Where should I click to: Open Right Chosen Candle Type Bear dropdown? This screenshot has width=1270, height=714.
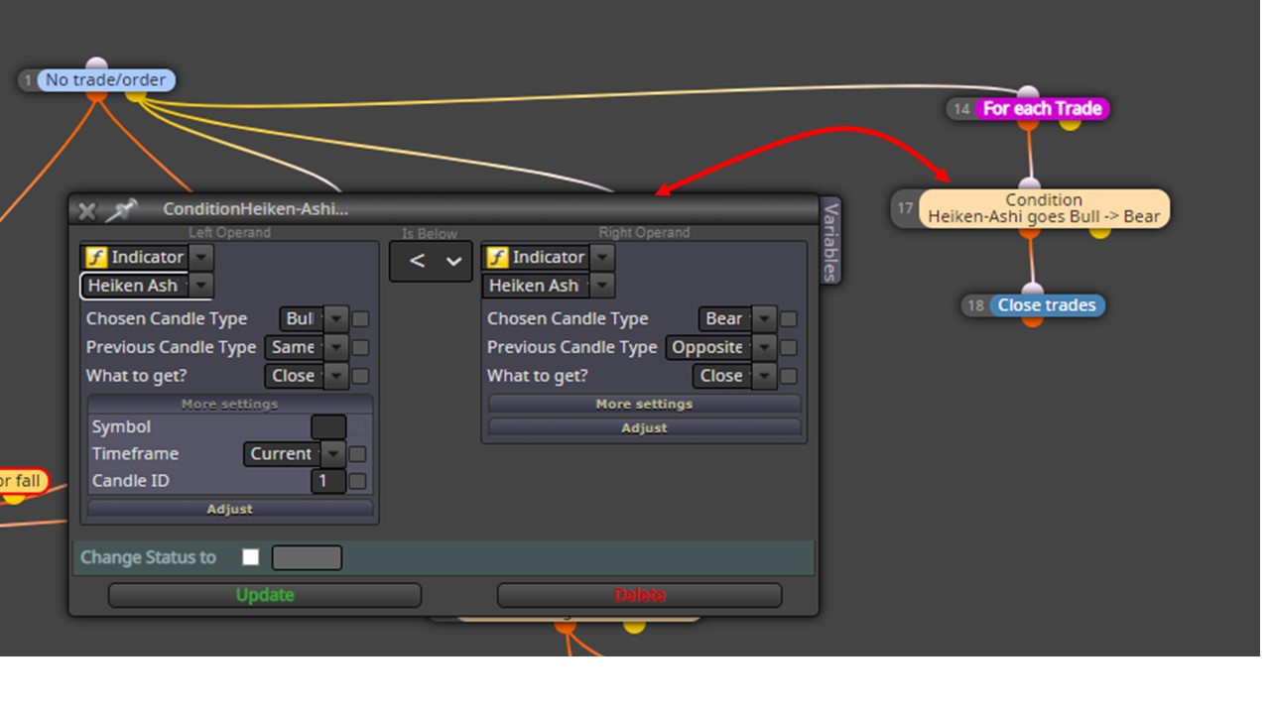click(764, 318)
